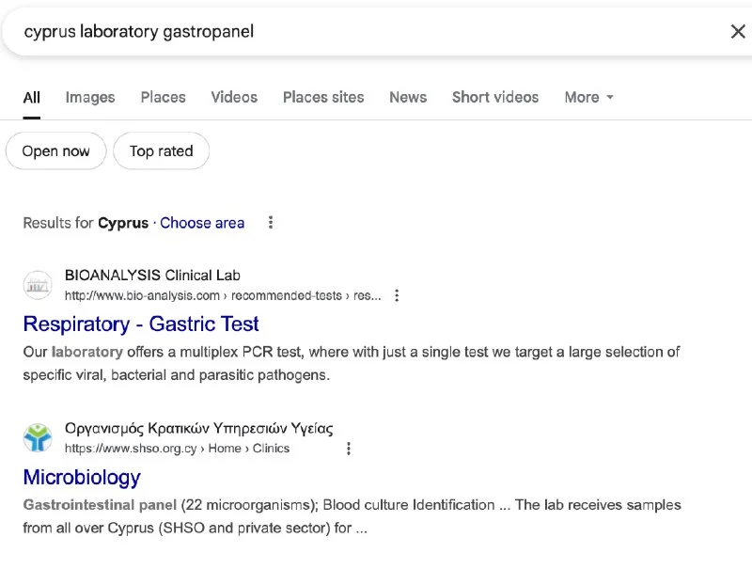Click the Choose area link
752x569 pixels.
tap(202, 223)
